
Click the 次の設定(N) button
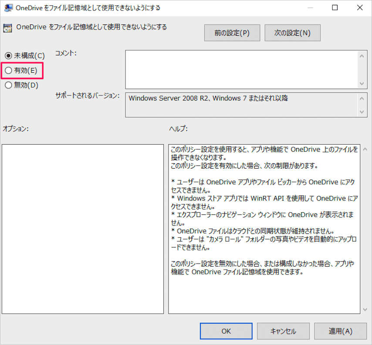click(292, 32)
